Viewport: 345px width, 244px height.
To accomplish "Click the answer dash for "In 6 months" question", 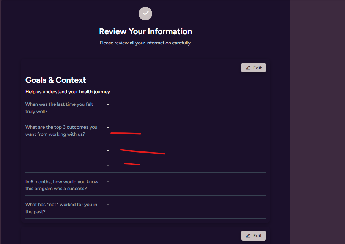I will coord(108,182).
